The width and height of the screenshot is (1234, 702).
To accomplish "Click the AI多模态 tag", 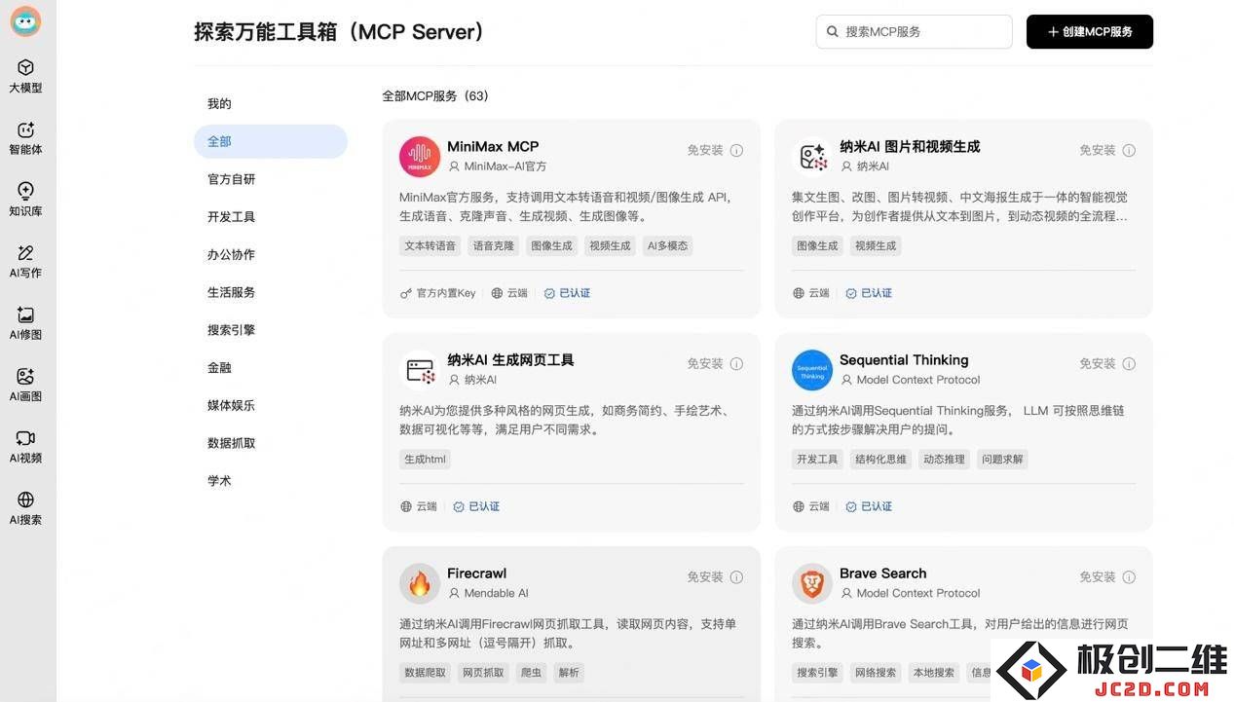I will (668, 246).
